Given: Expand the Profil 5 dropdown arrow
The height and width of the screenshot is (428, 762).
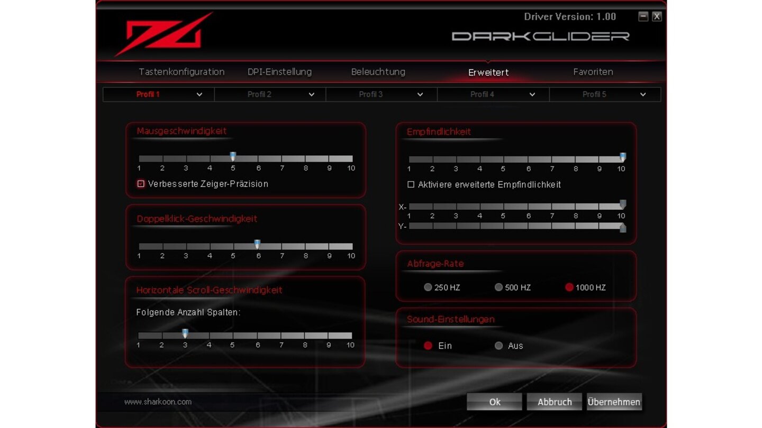Looking at the screenshot, I should click(643, 95).
